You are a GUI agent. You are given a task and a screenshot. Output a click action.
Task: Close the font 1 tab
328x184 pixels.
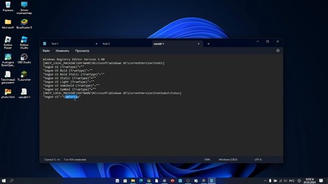(x=96, y=44)
